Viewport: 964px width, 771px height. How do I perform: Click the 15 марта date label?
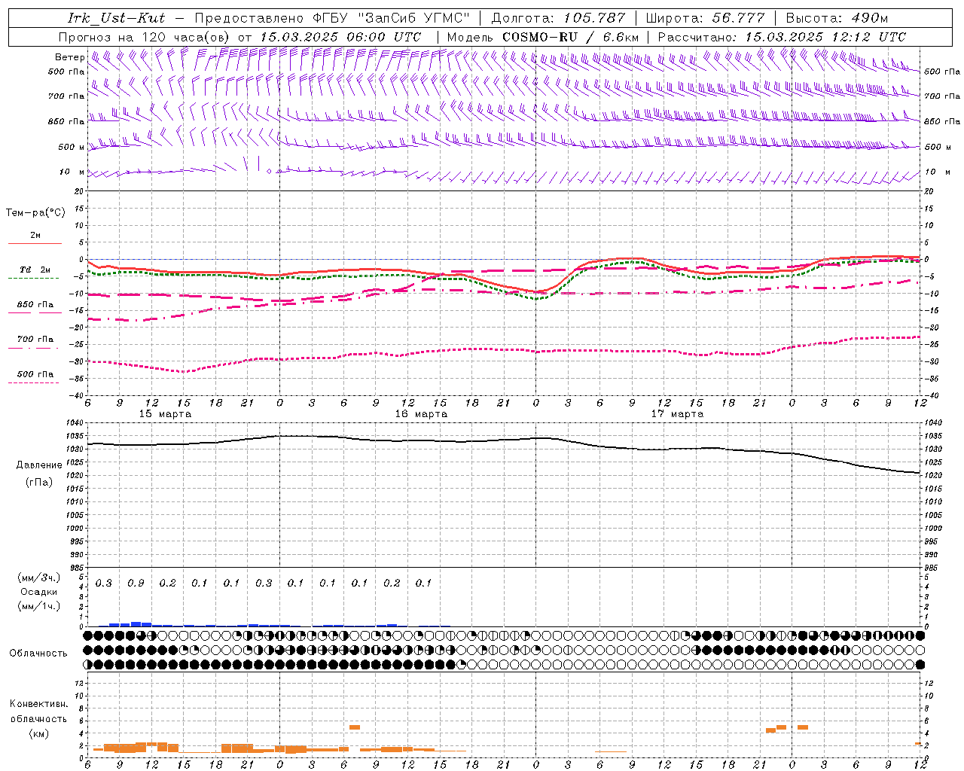(x=165, y=414)
